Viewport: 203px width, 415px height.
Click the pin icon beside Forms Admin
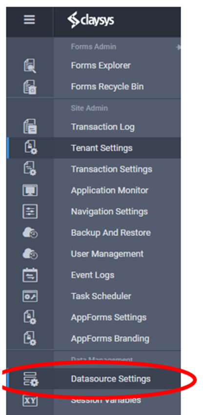pos(179,47)
